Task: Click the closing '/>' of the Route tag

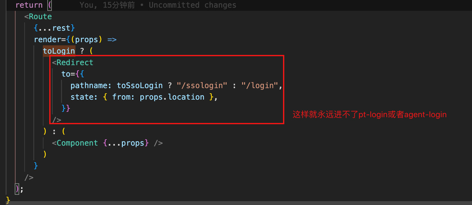Action: tap(29, 178)
